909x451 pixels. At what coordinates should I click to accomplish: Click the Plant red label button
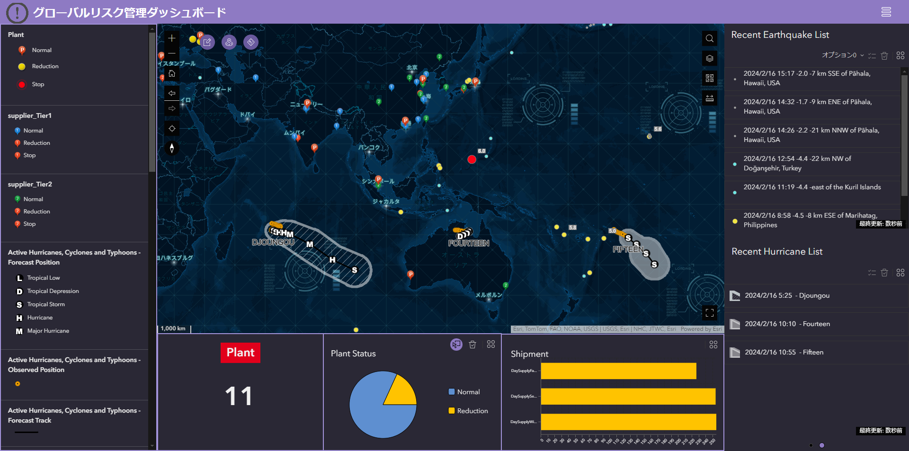point(240,353)
